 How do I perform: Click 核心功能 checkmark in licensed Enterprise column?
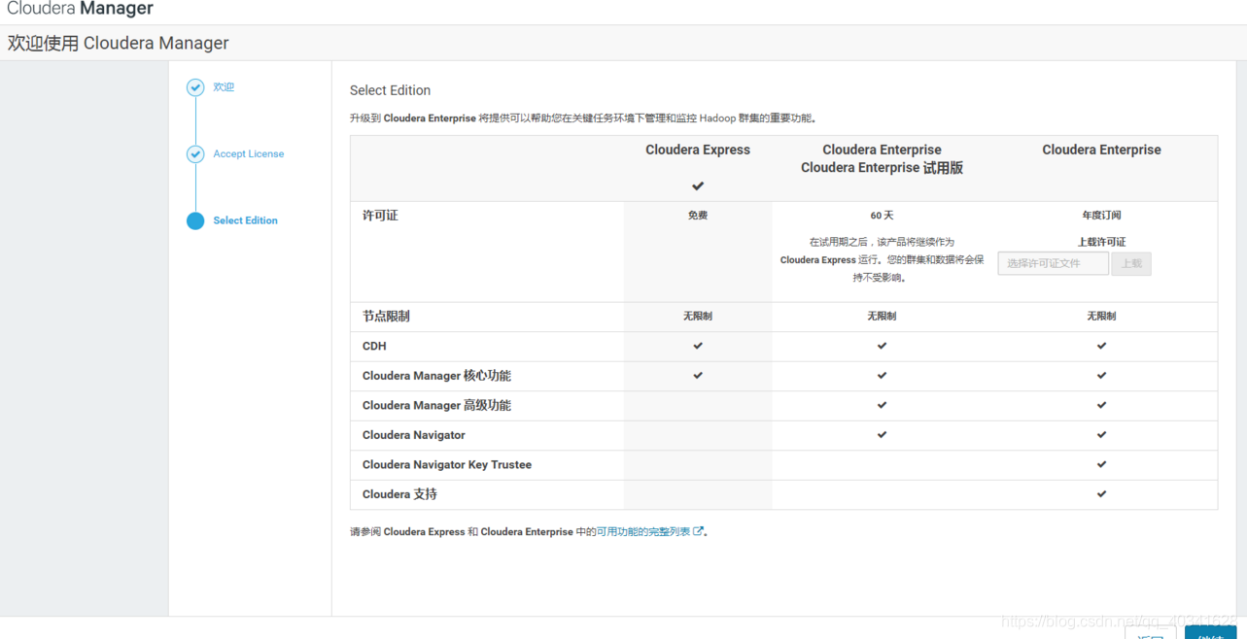pos(1101,375)
